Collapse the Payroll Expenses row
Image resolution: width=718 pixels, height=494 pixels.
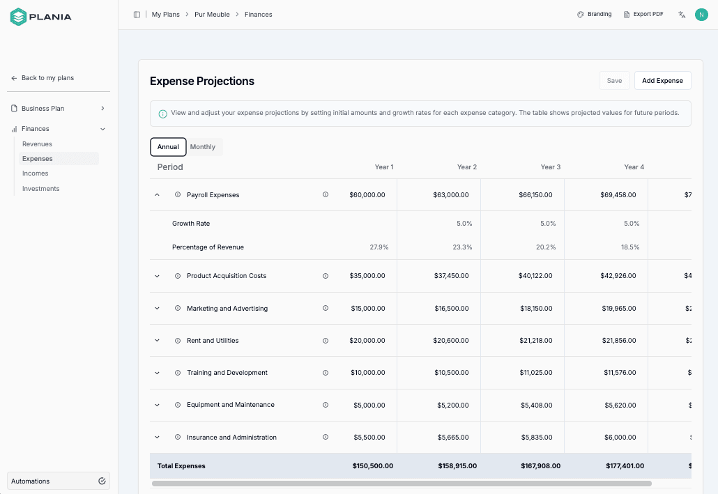click(x=157, y=195)
